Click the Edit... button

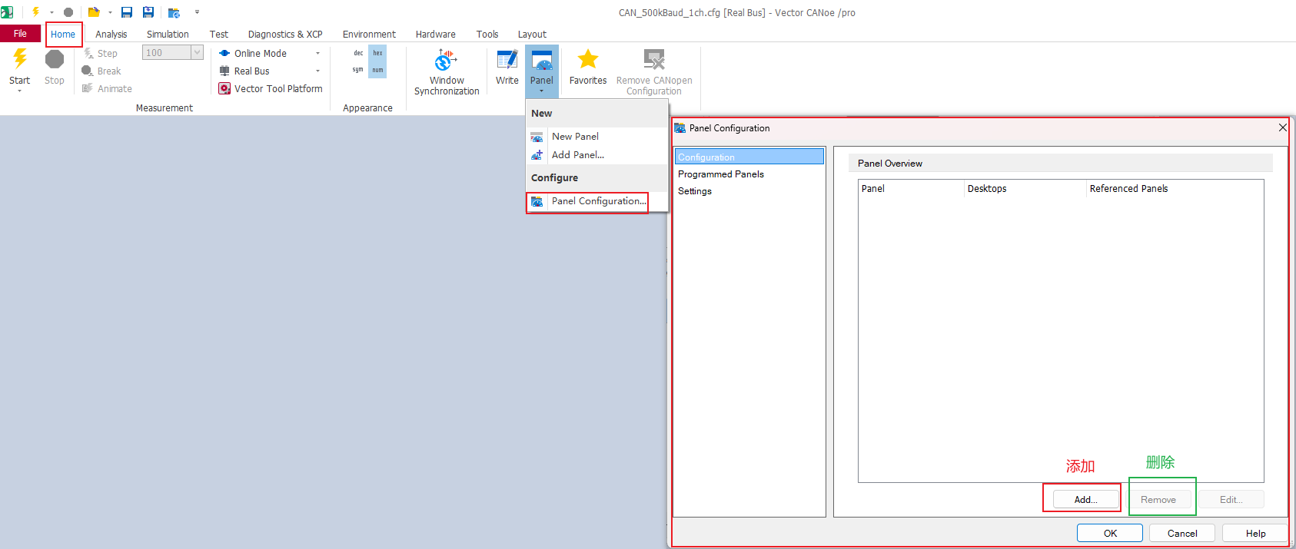1231,499
